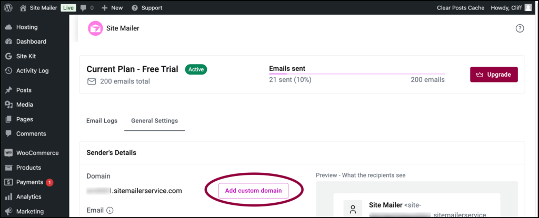Open Activity Log in sidebar

pyautogui.click(x=32, y=71)
